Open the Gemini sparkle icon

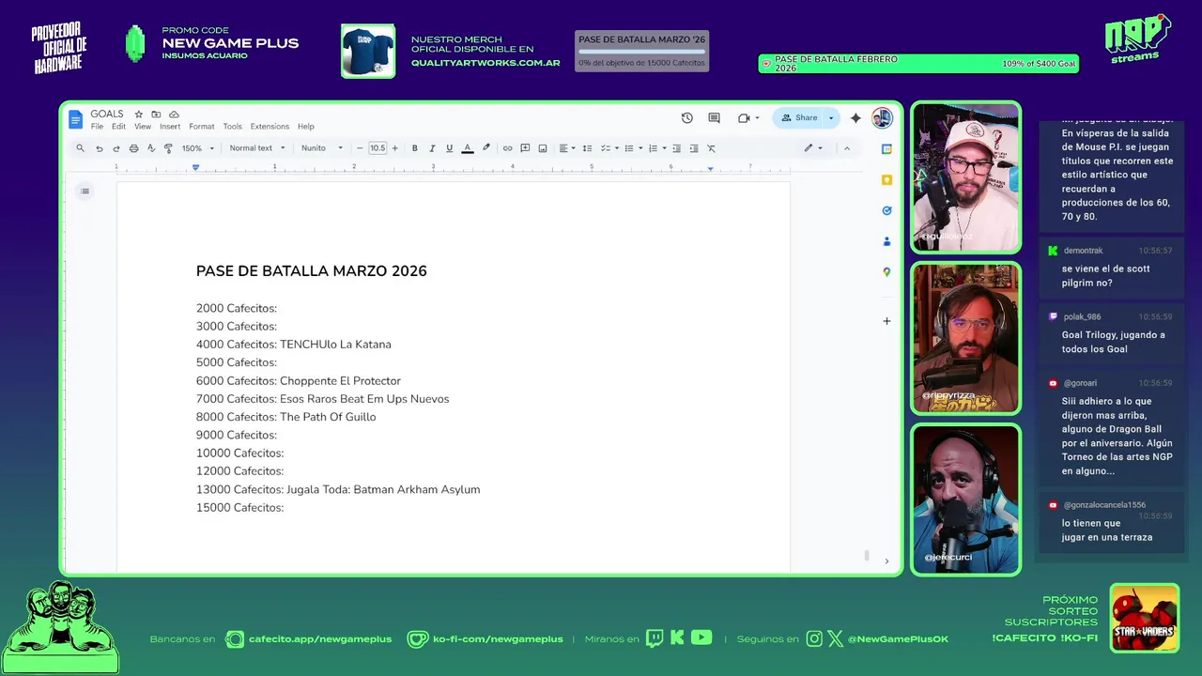coord(855,118)
